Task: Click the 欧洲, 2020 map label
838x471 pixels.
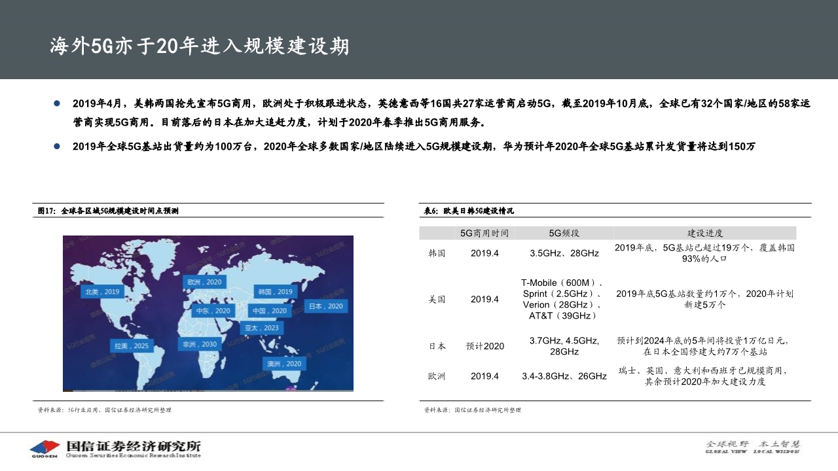Action: [x=206, y=281]
